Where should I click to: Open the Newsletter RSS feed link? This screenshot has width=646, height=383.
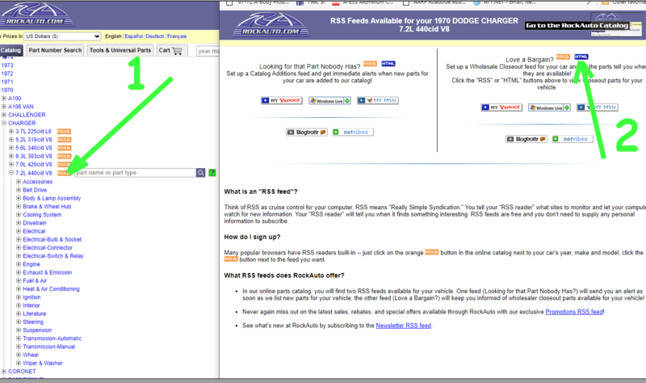click(x=403, y=326)
